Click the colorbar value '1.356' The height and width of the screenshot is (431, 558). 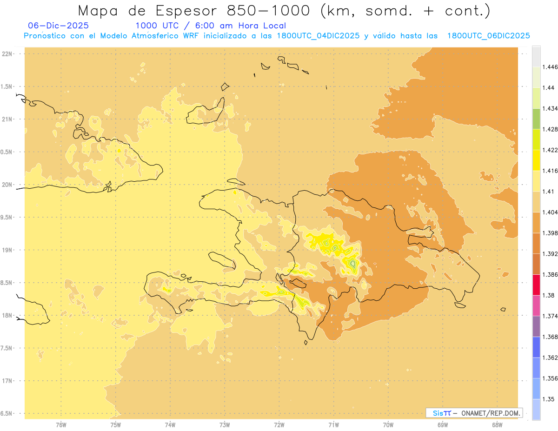[551, 378]
